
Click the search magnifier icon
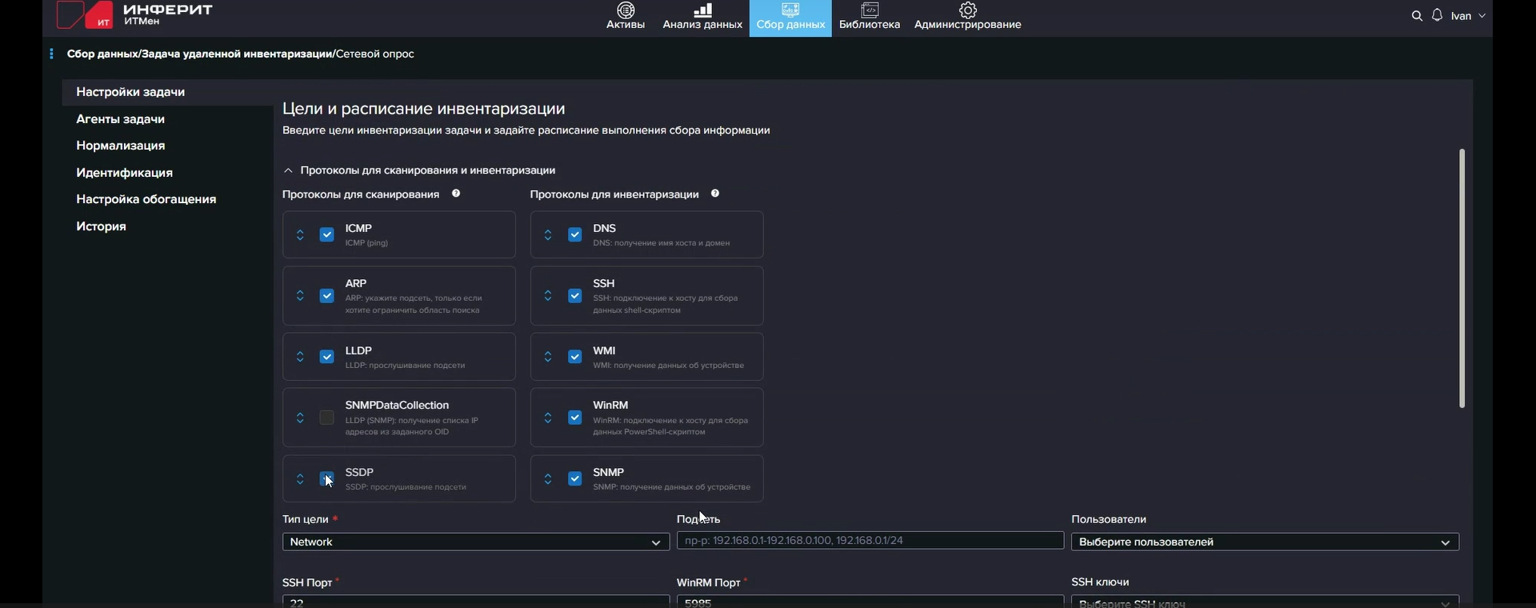point(1417,16)
